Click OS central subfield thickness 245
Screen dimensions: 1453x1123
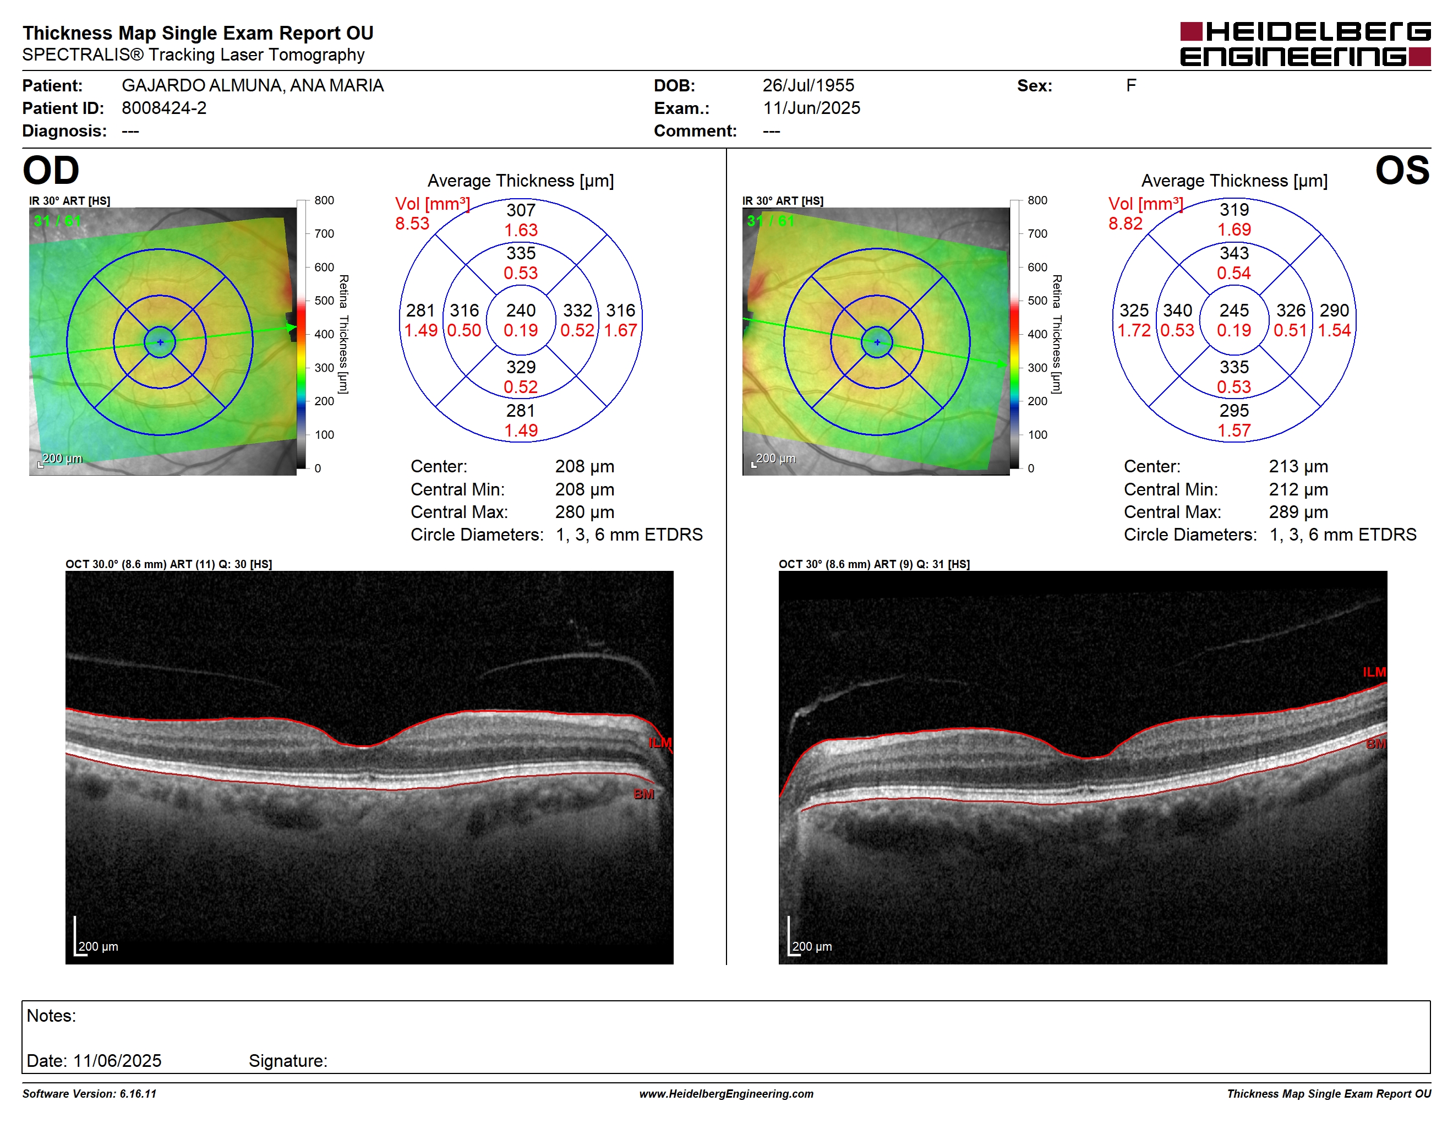(1234, 310)
